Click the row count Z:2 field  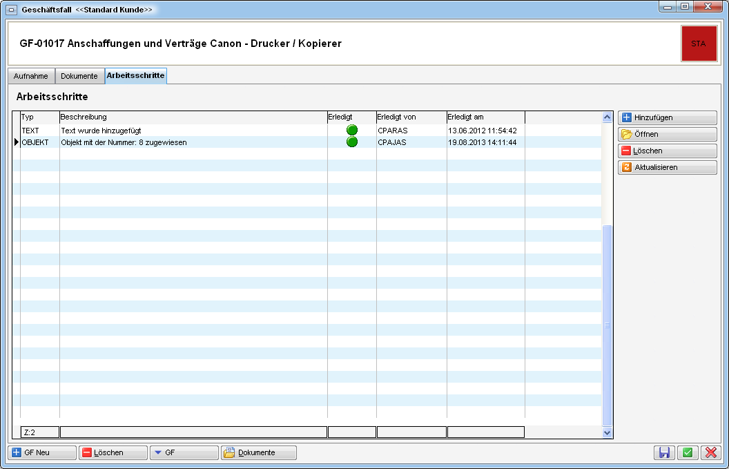pyautogui.click(x=40, y=432)
